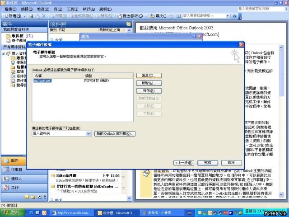Open the BitDefender message in the inbox
Screen dimensions: 289x217
tap(85, 189)
